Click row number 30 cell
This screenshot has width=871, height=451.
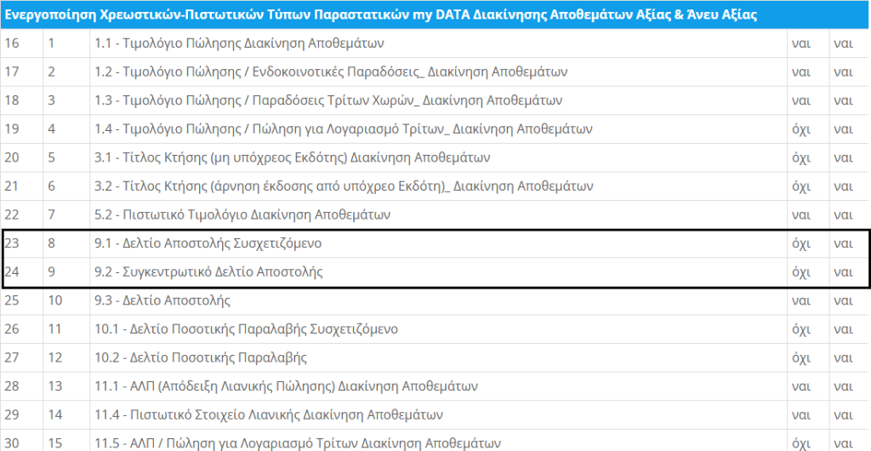[x=21, y=442]
